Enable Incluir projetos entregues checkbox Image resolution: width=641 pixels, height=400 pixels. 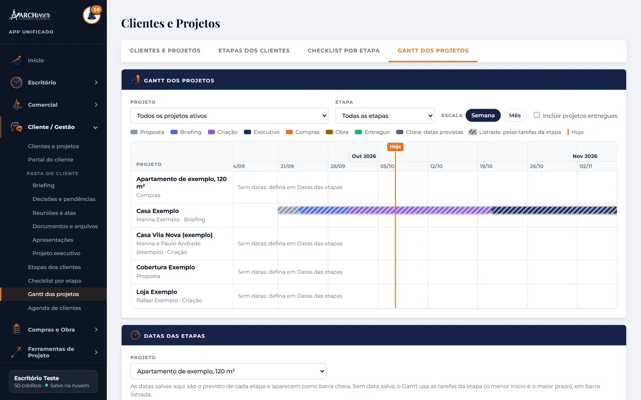click(537, 115)
